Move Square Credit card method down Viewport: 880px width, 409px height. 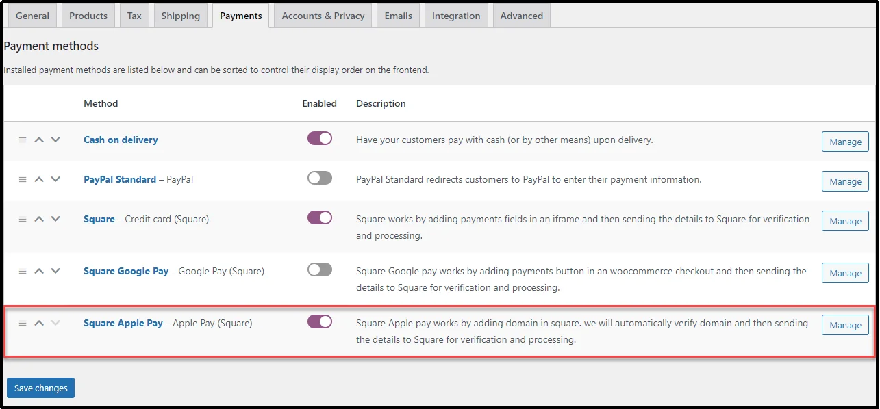tap(55, 219)
